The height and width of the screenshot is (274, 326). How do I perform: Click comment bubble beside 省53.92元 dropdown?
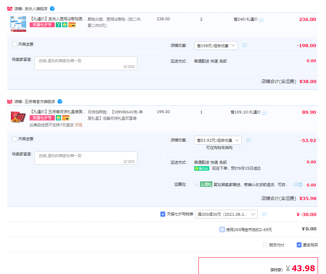[248, 140]
